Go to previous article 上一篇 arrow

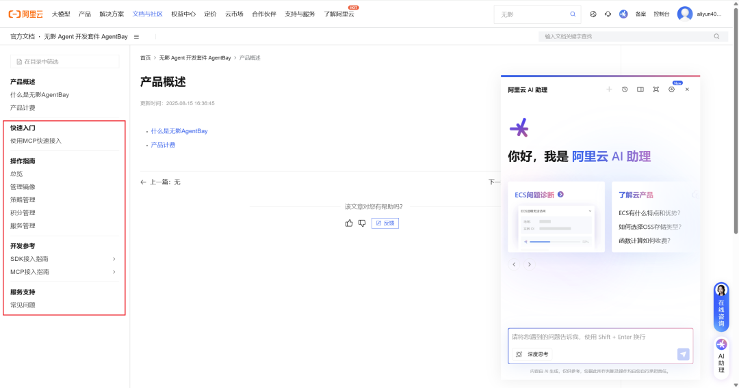[143, 182]
